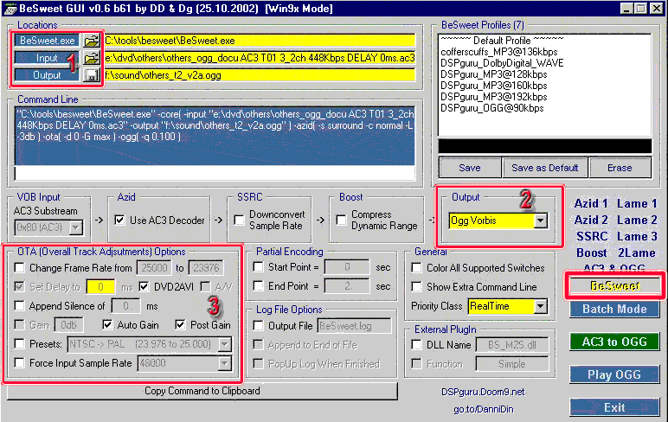Enable partial encoding End Point checkbox
Screen dimensions: 668x422
tap(258, 286)
